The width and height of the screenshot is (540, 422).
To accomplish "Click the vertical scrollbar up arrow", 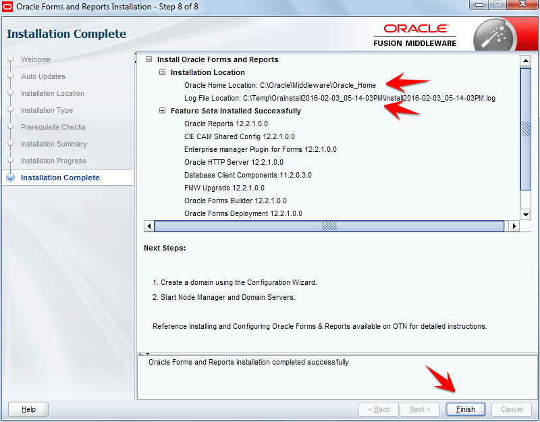I will pyautogui.click(x=526, y=61).
